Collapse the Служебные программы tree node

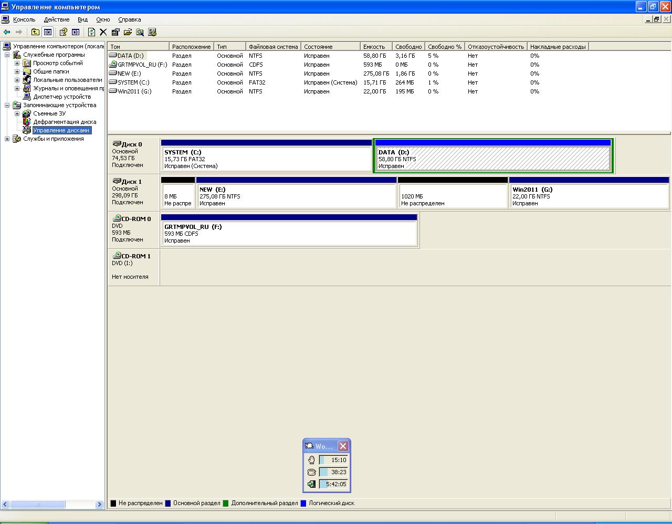tap(7, 55)
